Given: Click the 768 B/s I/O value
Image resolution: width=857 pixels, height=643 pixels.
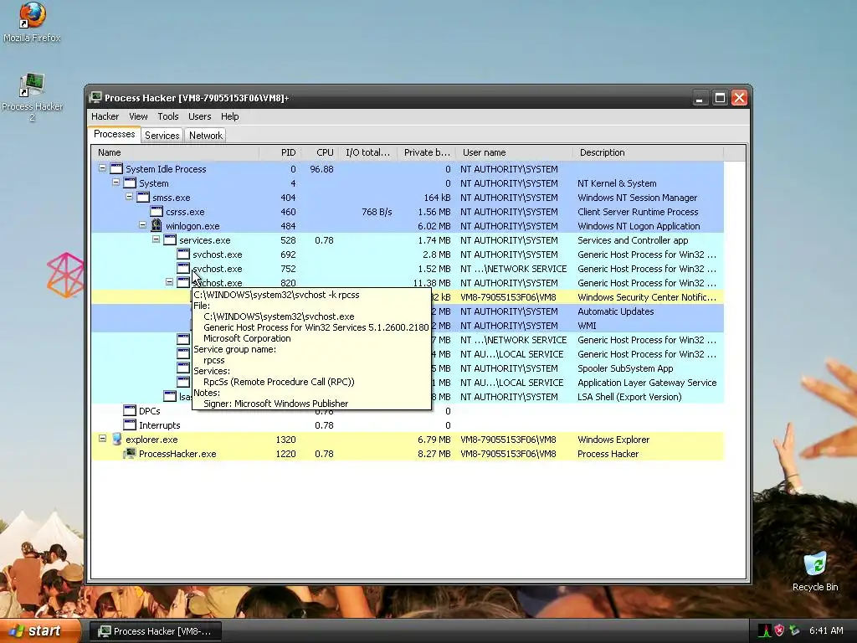Looking at the screenshot, I should pyautogui.click(x=377, y=212).
